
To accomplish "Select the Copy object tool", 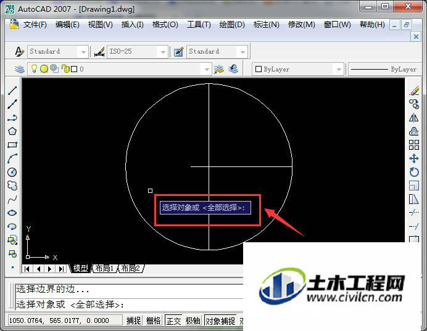I will pyautogui.click(x=414, y=104).
